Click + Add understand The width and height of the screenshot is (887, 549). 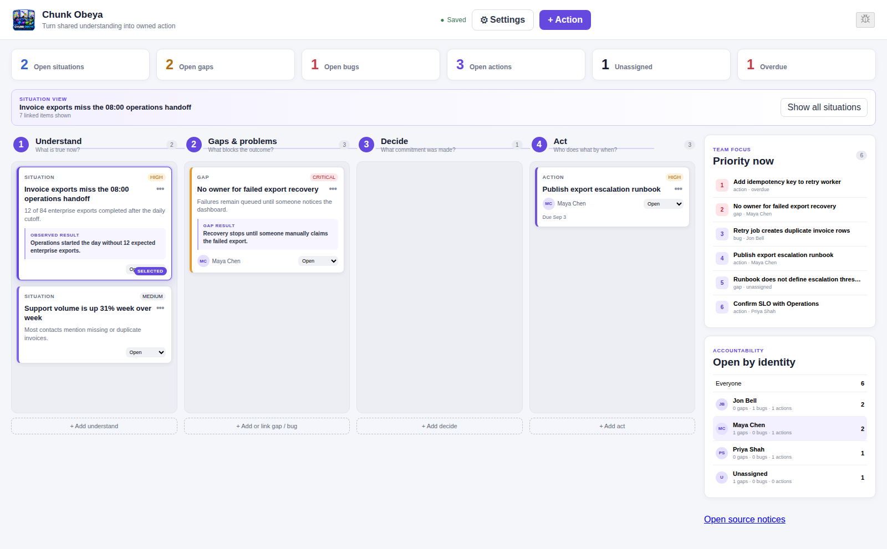[94, 426]
